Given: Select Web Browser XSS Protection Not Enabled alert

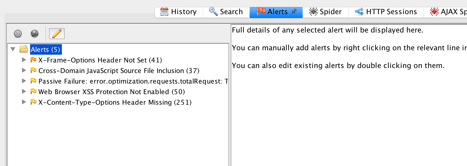Looking at the screenshot, I should click(111, 92).
